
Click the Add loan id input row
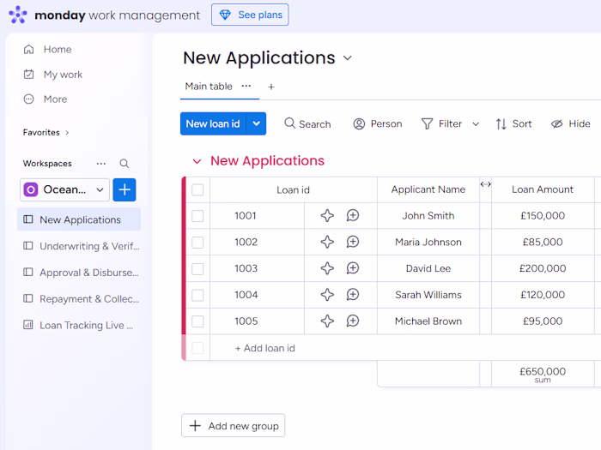click(x=265, y=348)
